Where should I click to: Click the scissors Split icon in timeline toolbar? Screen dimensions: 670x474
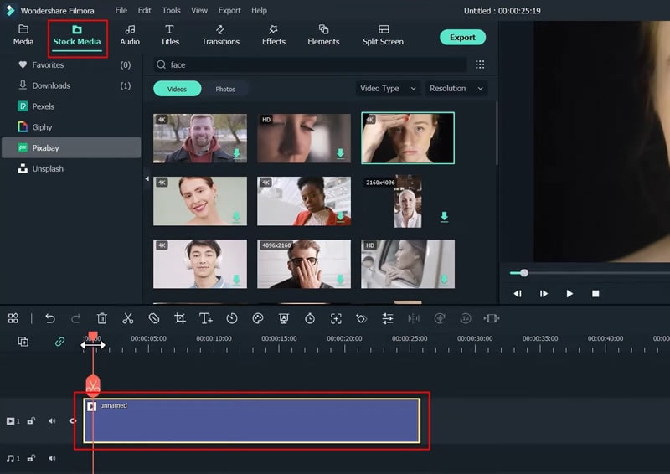[x=127, y=318]
